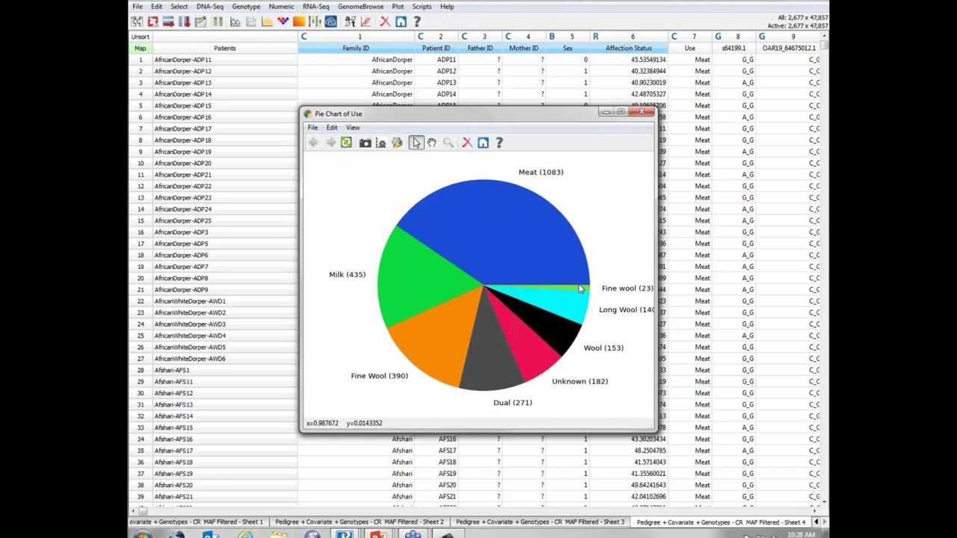957x538 pixels.
Task: Click the orange heat map icon
Action: pyautogui.click(x=298, y=22)
